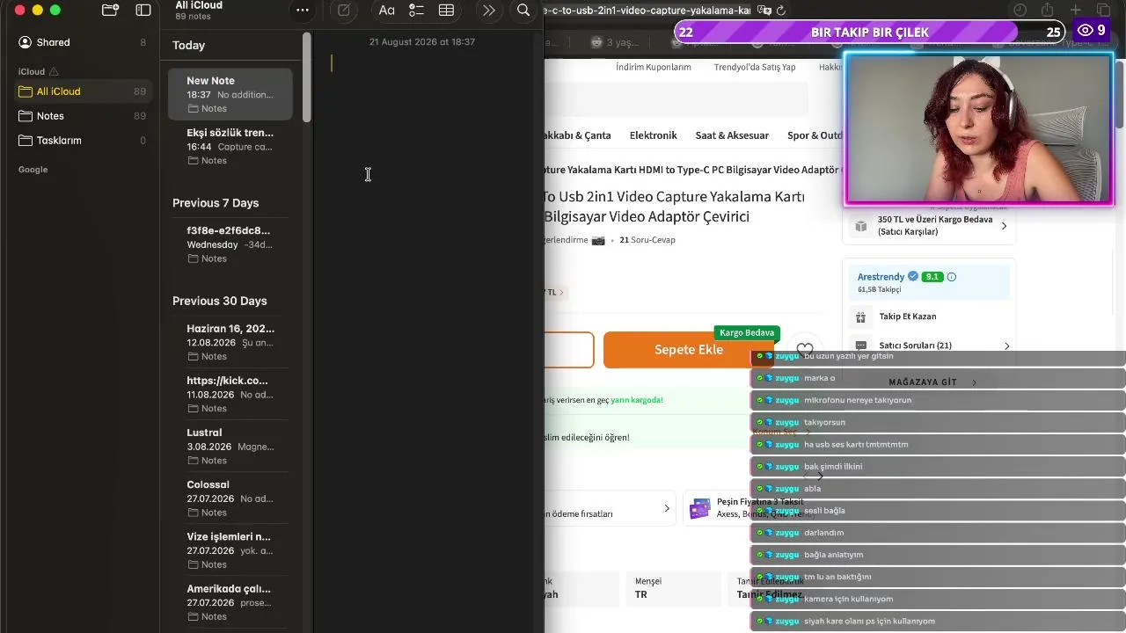
Task: Open the Spor & Outdoor category
Action: tap(815, 135)
